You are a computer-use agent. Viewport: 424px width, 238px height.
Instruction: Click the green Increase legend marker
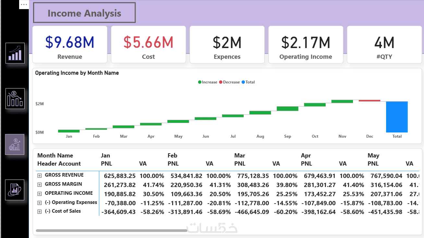200,82
